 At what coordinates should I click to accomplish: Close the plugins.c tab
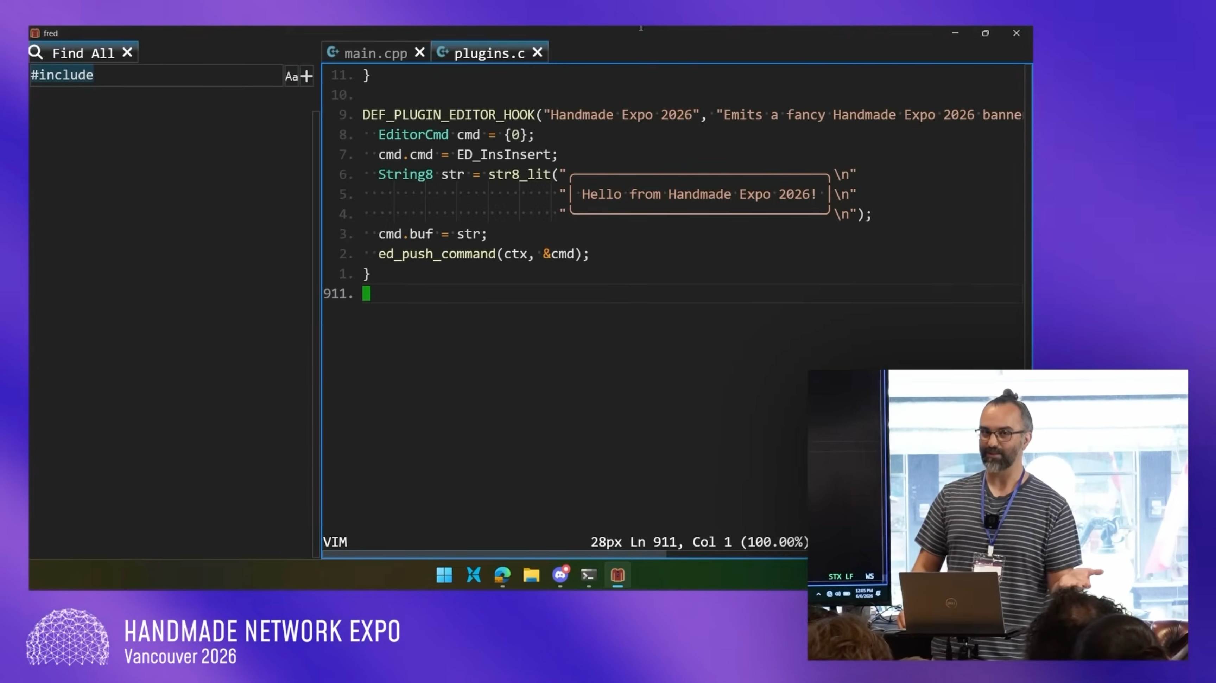point(537,52)
